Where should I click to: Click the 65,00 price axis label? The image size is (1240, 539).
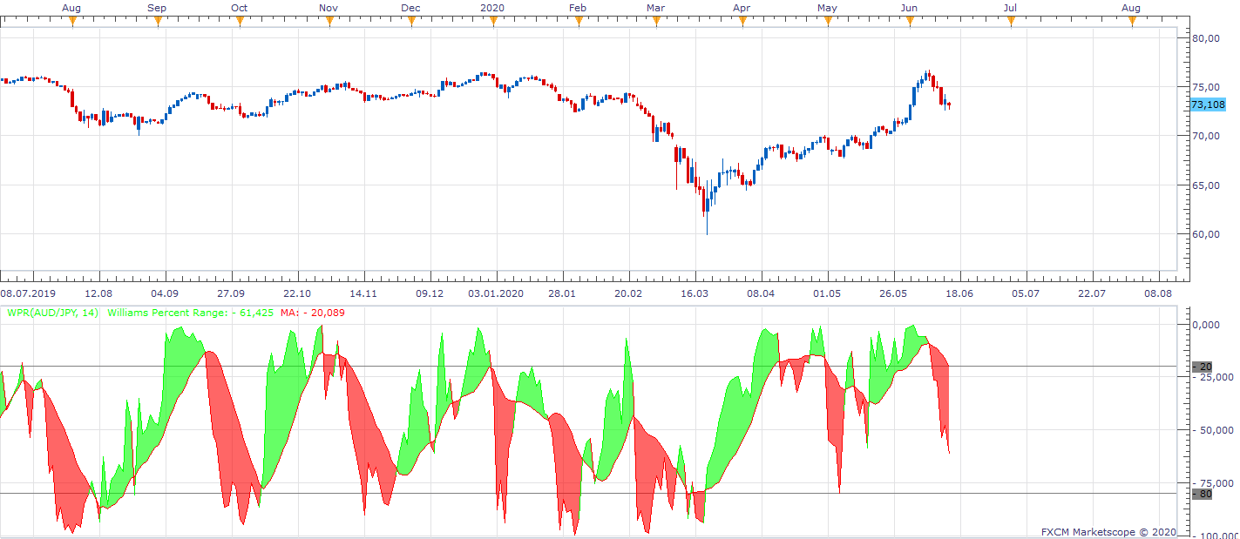point(1207,185)
